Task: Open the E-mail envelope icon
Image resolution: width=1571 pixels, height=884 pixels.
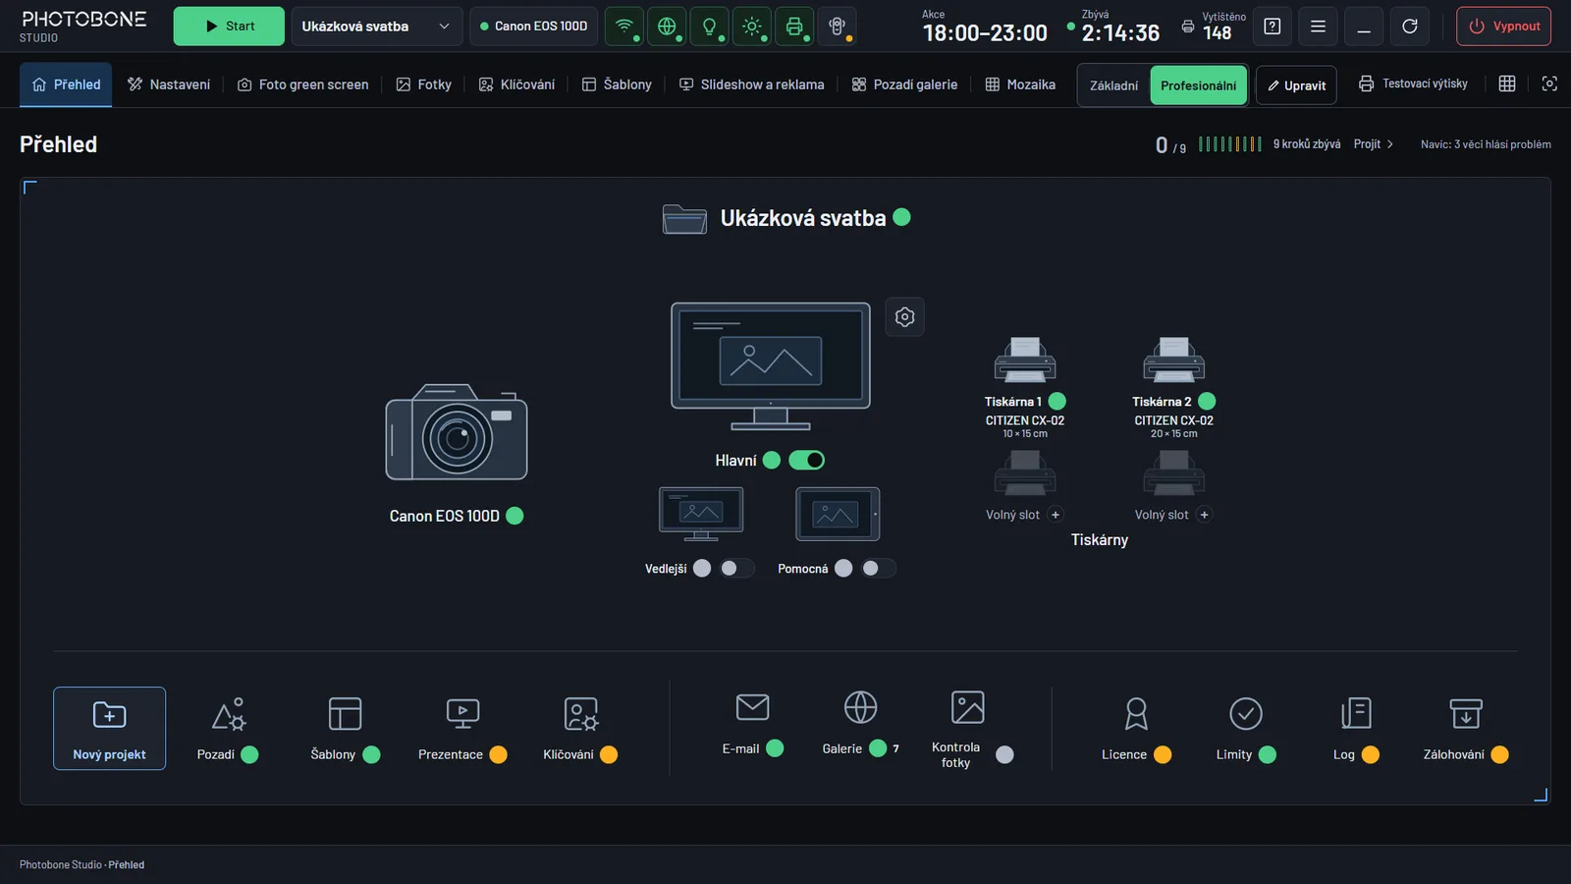Action: (752, 707)
